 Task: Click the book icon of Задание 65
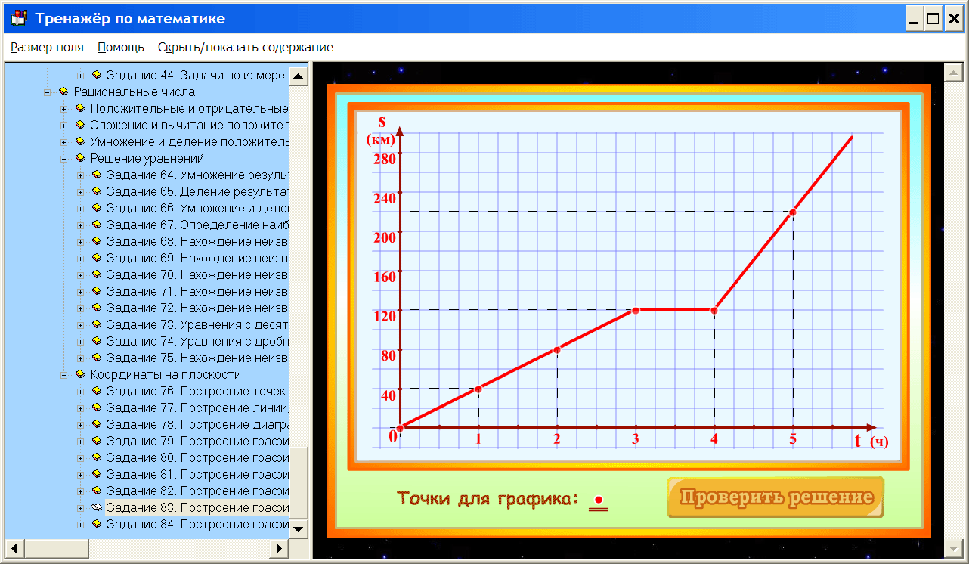[96, 191]
